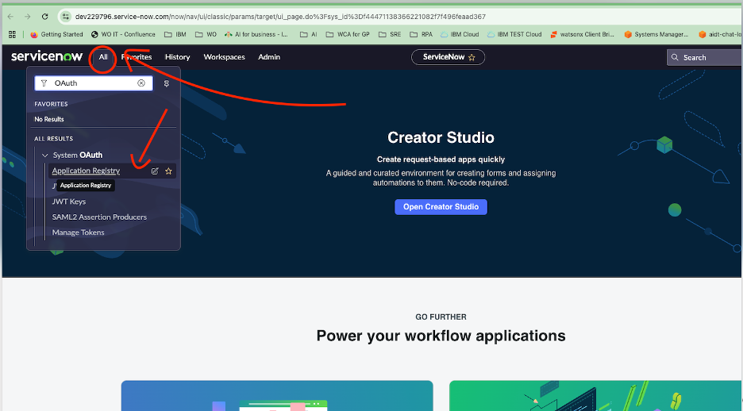Open the IBM bookmark folder
Image resolution: width=743 pixels, height=411 pixels.
pos(175,35)
